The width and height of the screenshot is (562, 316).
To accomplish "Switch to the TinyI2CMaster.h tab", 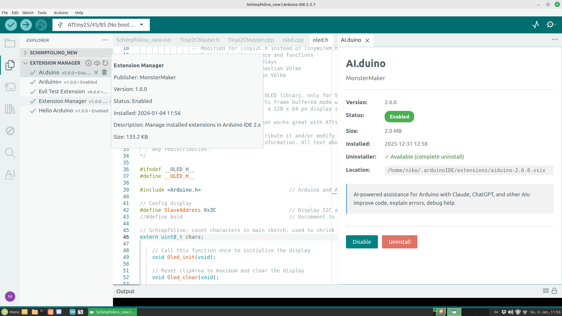I will coord(199,40).
